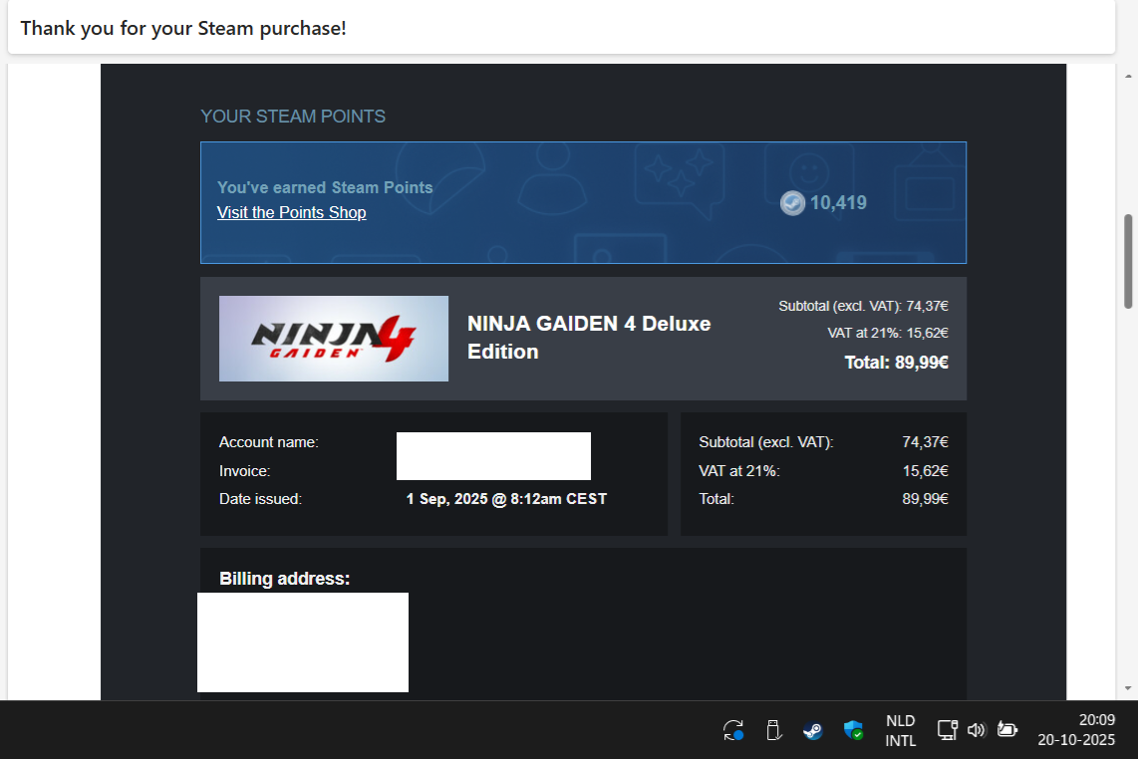
Task: Open the NLD INTL language switcher
Action: click(901, 731)
